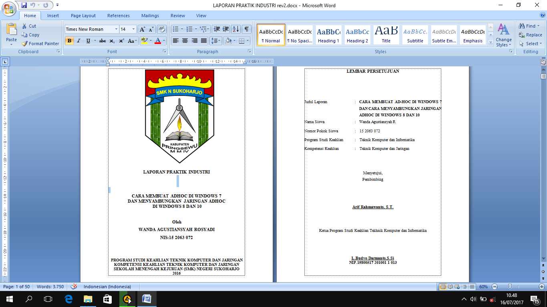
Task: Toggle bold formatting
Action: pos(69,41)
